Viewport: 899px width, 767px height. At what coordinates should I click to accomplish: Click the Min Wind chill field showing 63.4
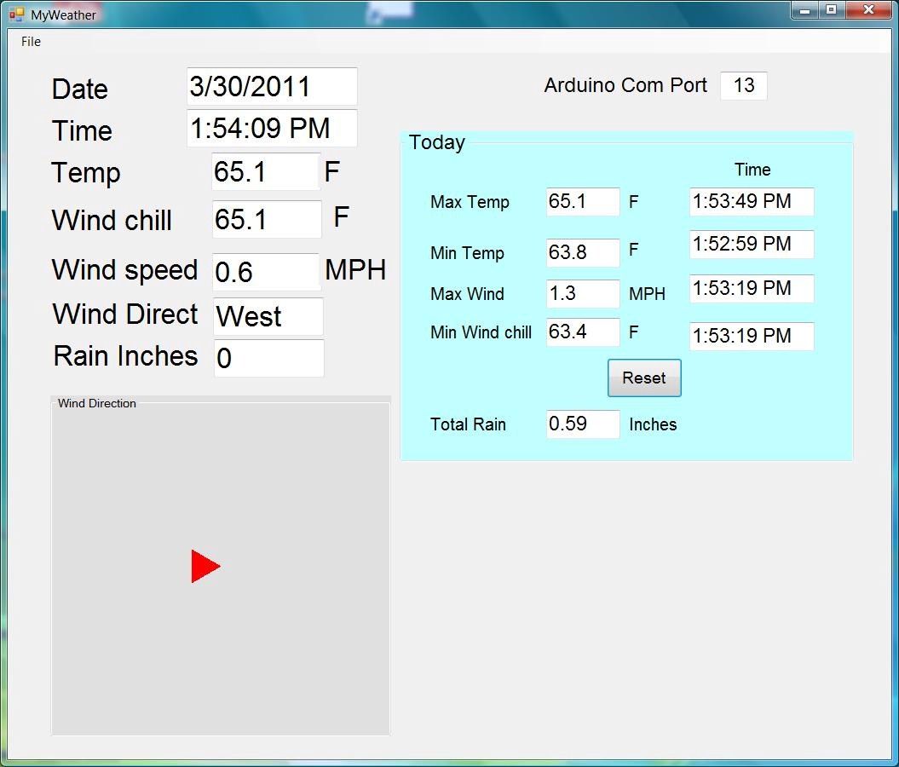(582, 332)
